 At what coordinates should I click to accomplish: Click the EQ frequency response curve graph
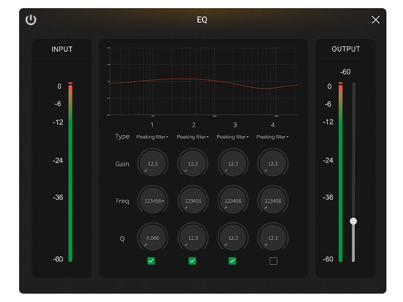[203, 82]
